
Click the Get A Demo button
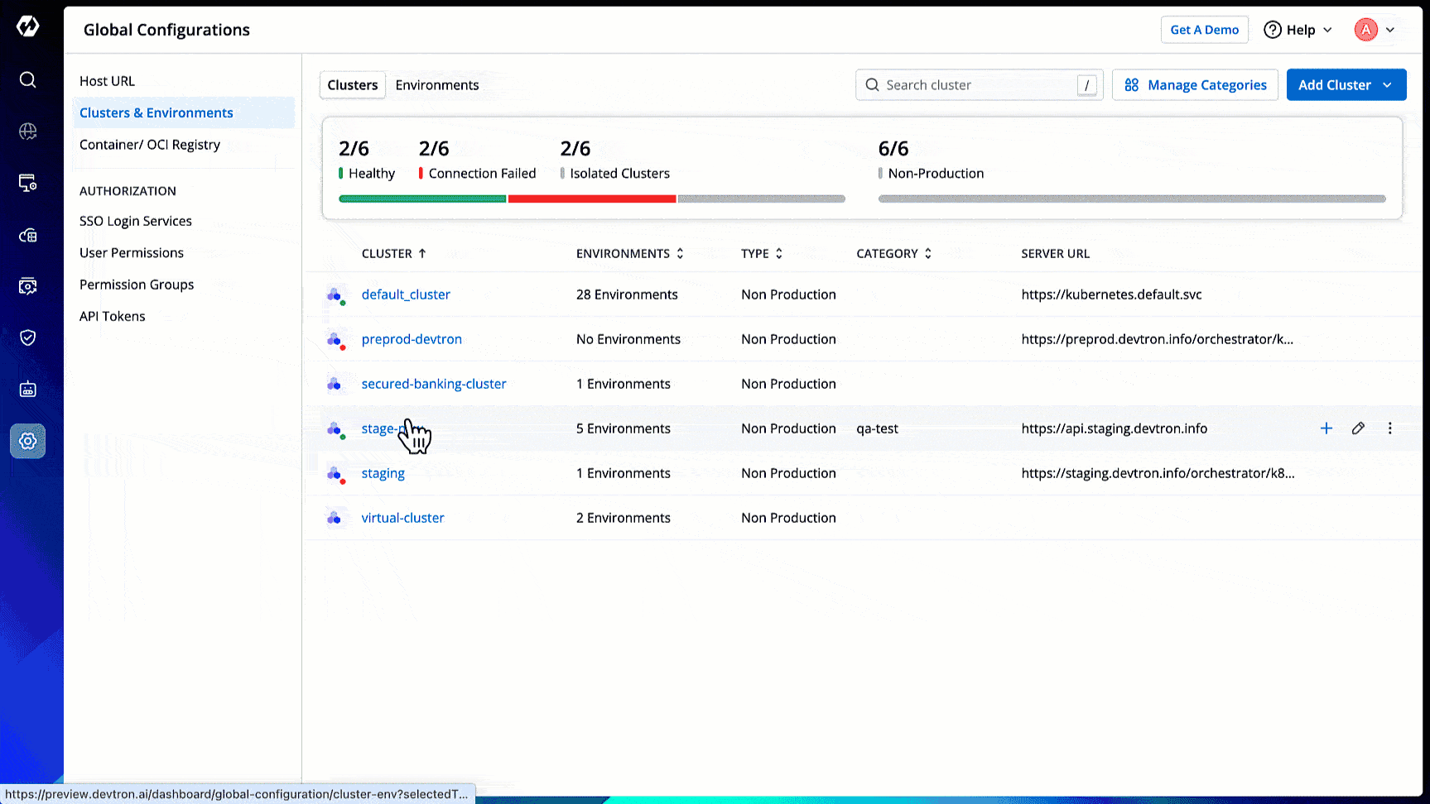coord(1204,30)
